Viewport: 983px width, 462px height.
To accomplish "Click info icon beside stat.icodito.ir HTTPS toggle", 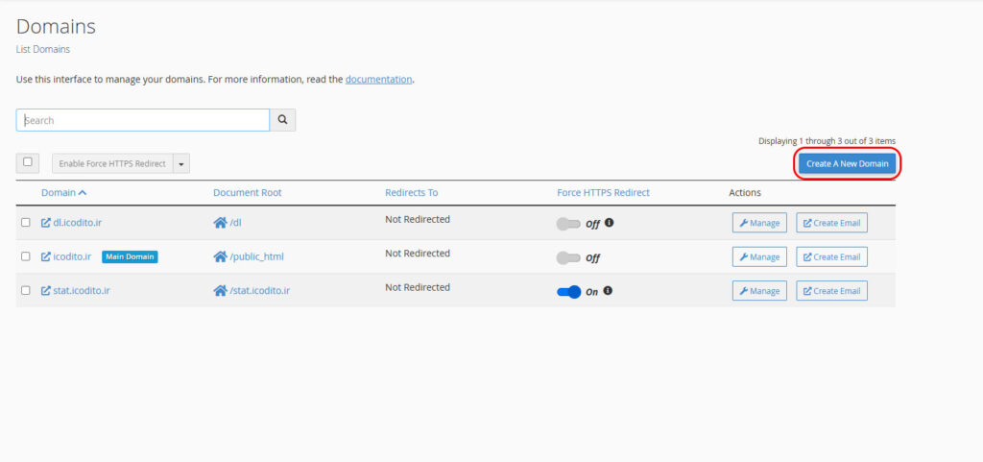I will (608, 290).
